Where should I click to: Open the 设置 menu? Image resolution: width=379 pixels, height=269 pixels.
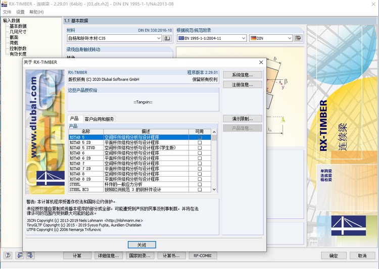(x=20, y=12)
